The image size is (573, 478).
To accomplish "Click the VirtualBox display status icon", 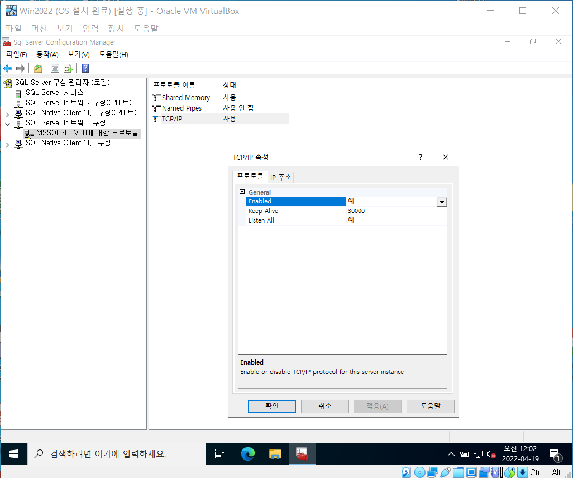I will tap(471, 472).
